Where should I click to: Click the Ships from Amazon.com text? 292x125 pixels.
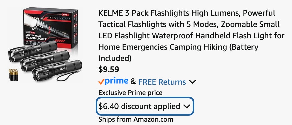click(x=136, y=119)
